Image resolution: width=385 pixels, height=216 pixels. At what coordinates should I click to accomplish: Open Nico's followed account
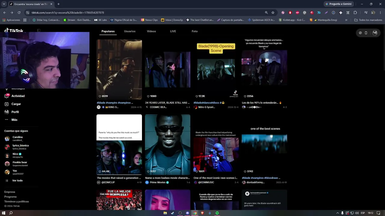click(x=13, y=155)
